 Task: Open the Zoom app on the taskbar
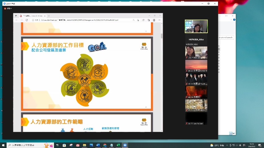click(125, 145)
